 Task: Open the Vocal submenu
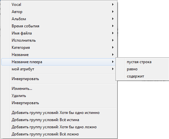coord(59,5)
